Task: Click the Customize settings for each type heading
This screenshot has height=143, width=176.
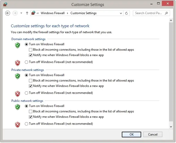Action: point(50,26)
